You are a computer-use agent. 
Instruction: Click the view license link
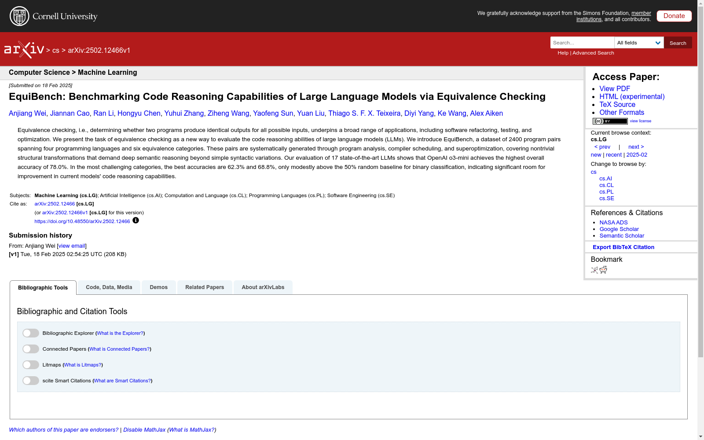(641, 121)
